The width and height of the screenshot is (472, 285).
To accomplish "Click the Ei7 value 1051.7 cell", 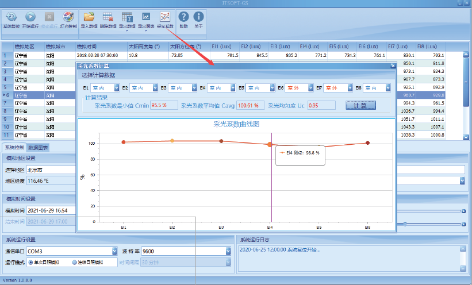I will click(406, 119).
